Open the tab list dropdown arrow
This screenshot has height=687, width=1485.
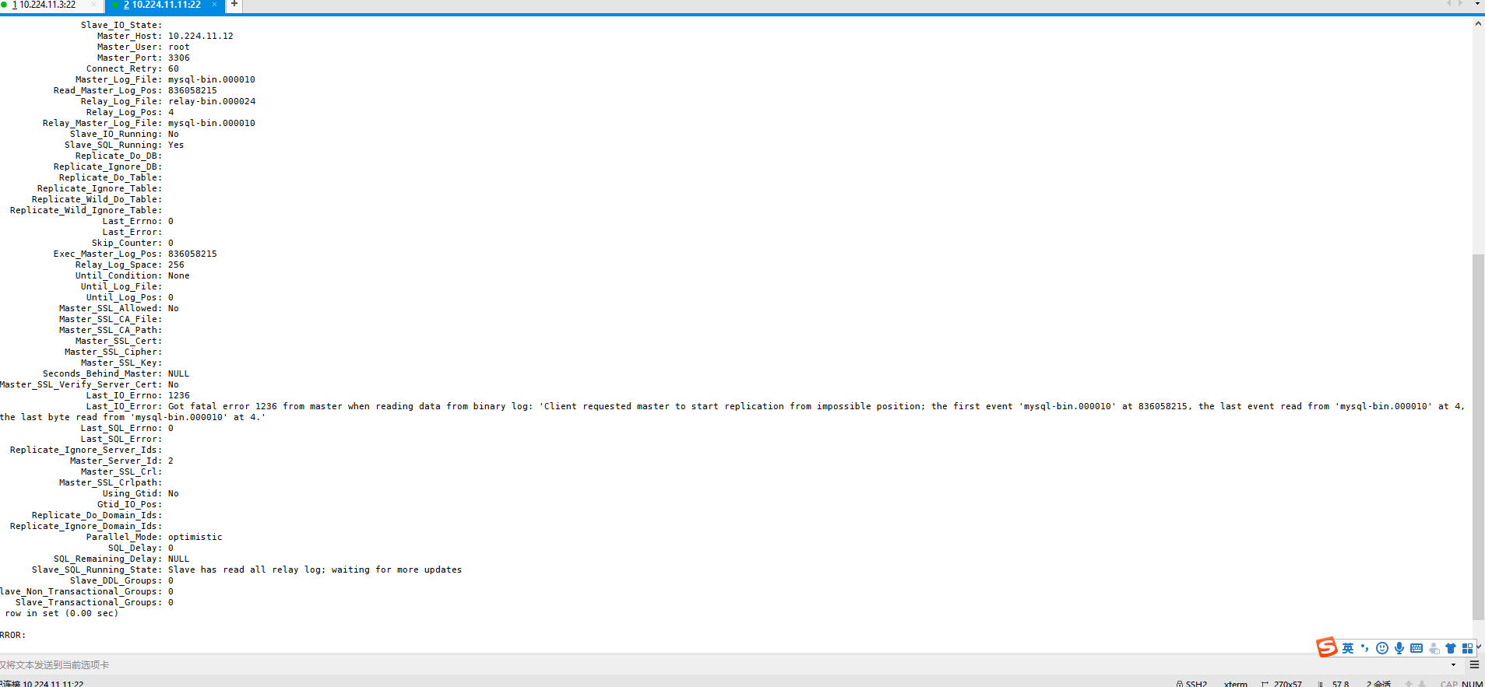click(x=1477, y=4)
